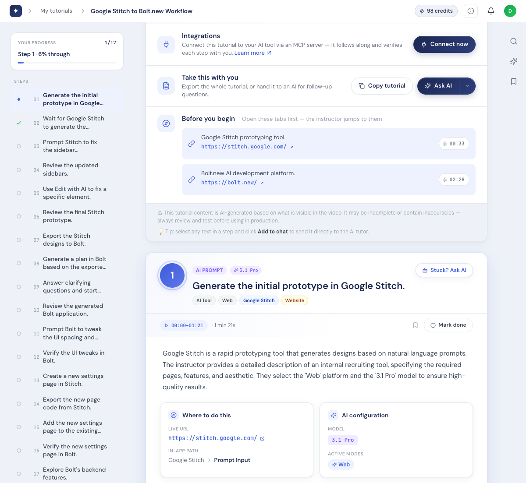Play video segment 00:00-01:21

[184, 325]
